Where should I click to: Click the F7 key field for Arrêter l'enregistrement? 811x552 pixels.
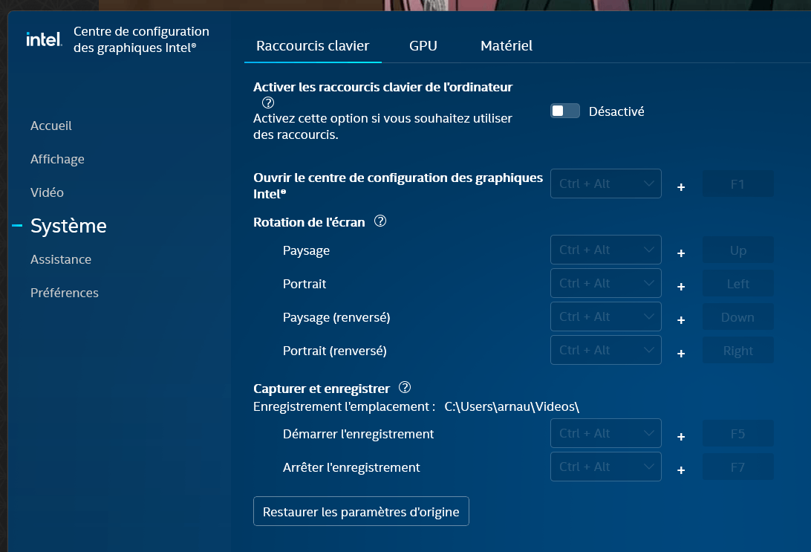737,467
